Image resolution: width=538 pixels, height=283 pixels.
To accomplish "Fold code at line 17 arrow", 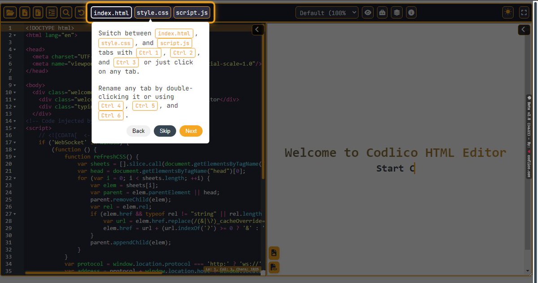I will click(x=15, y=143).
